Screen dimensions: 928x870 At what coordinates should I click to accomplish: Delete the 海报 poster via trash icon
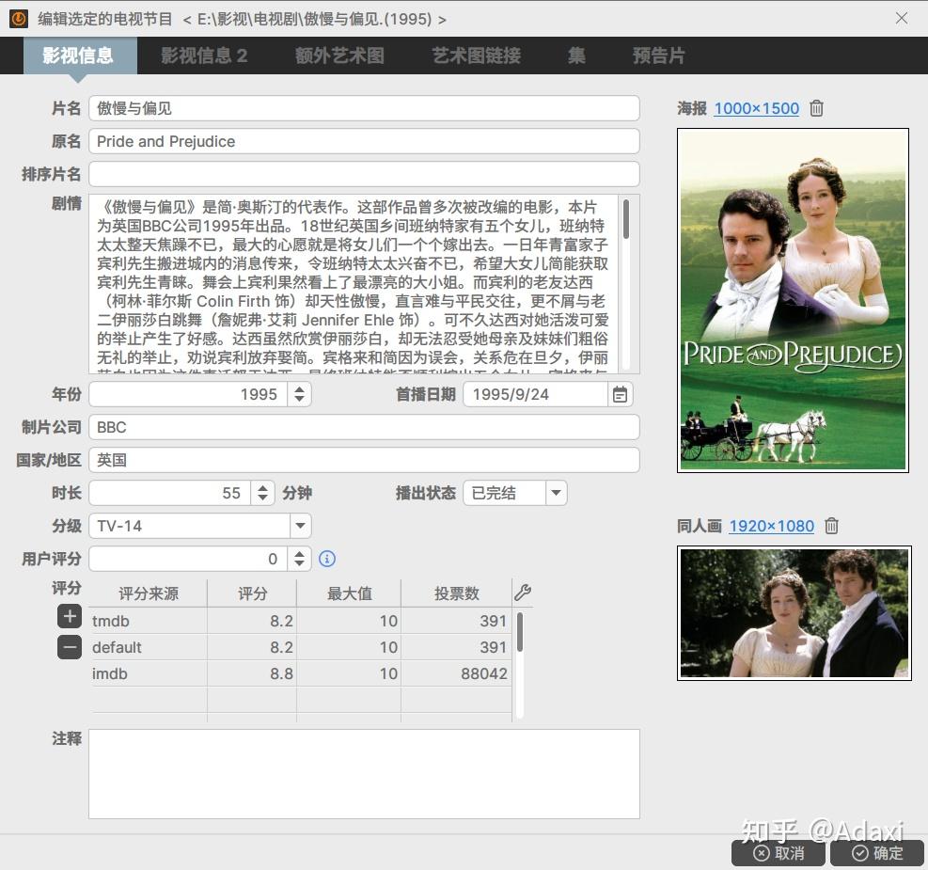click(x=815, y=108)
